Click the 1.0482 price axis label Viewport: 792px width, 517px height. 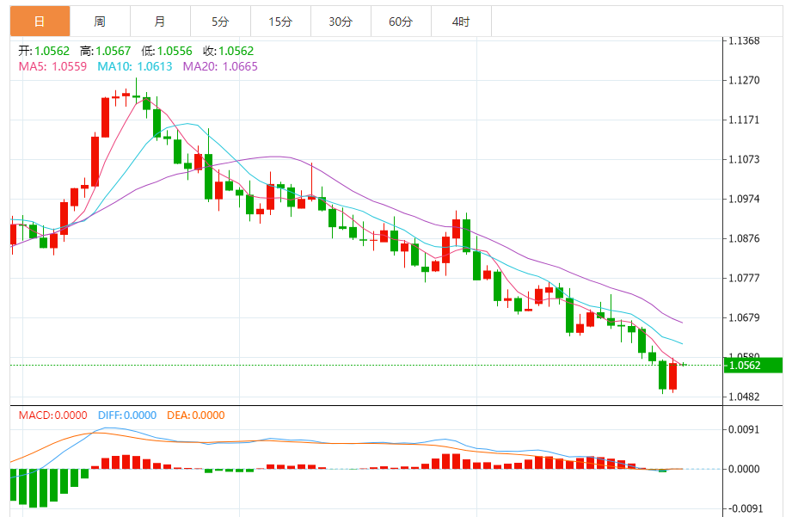point(744,397)
